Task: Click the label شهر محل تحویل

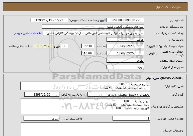Action: point(172,67)
